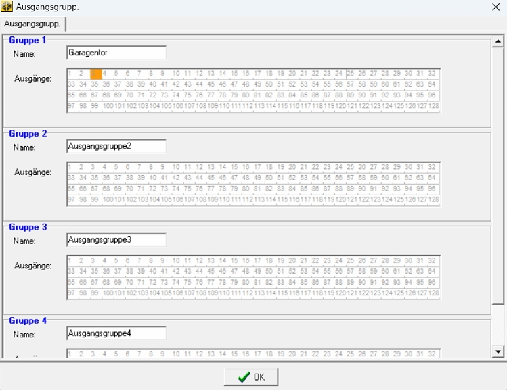Toggle output 100 in Gruppe 3 grid

coord(108,293)
